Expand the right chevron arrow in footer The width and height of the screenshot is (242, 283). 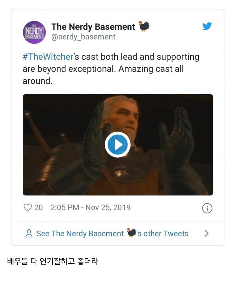(x=207, y=233)
